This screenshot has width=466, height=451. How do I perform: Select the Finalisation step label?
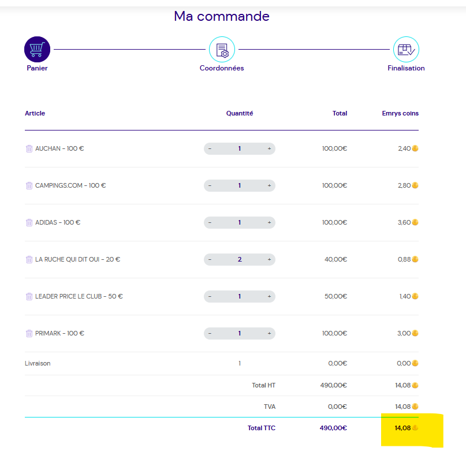(x=406, y=68)
